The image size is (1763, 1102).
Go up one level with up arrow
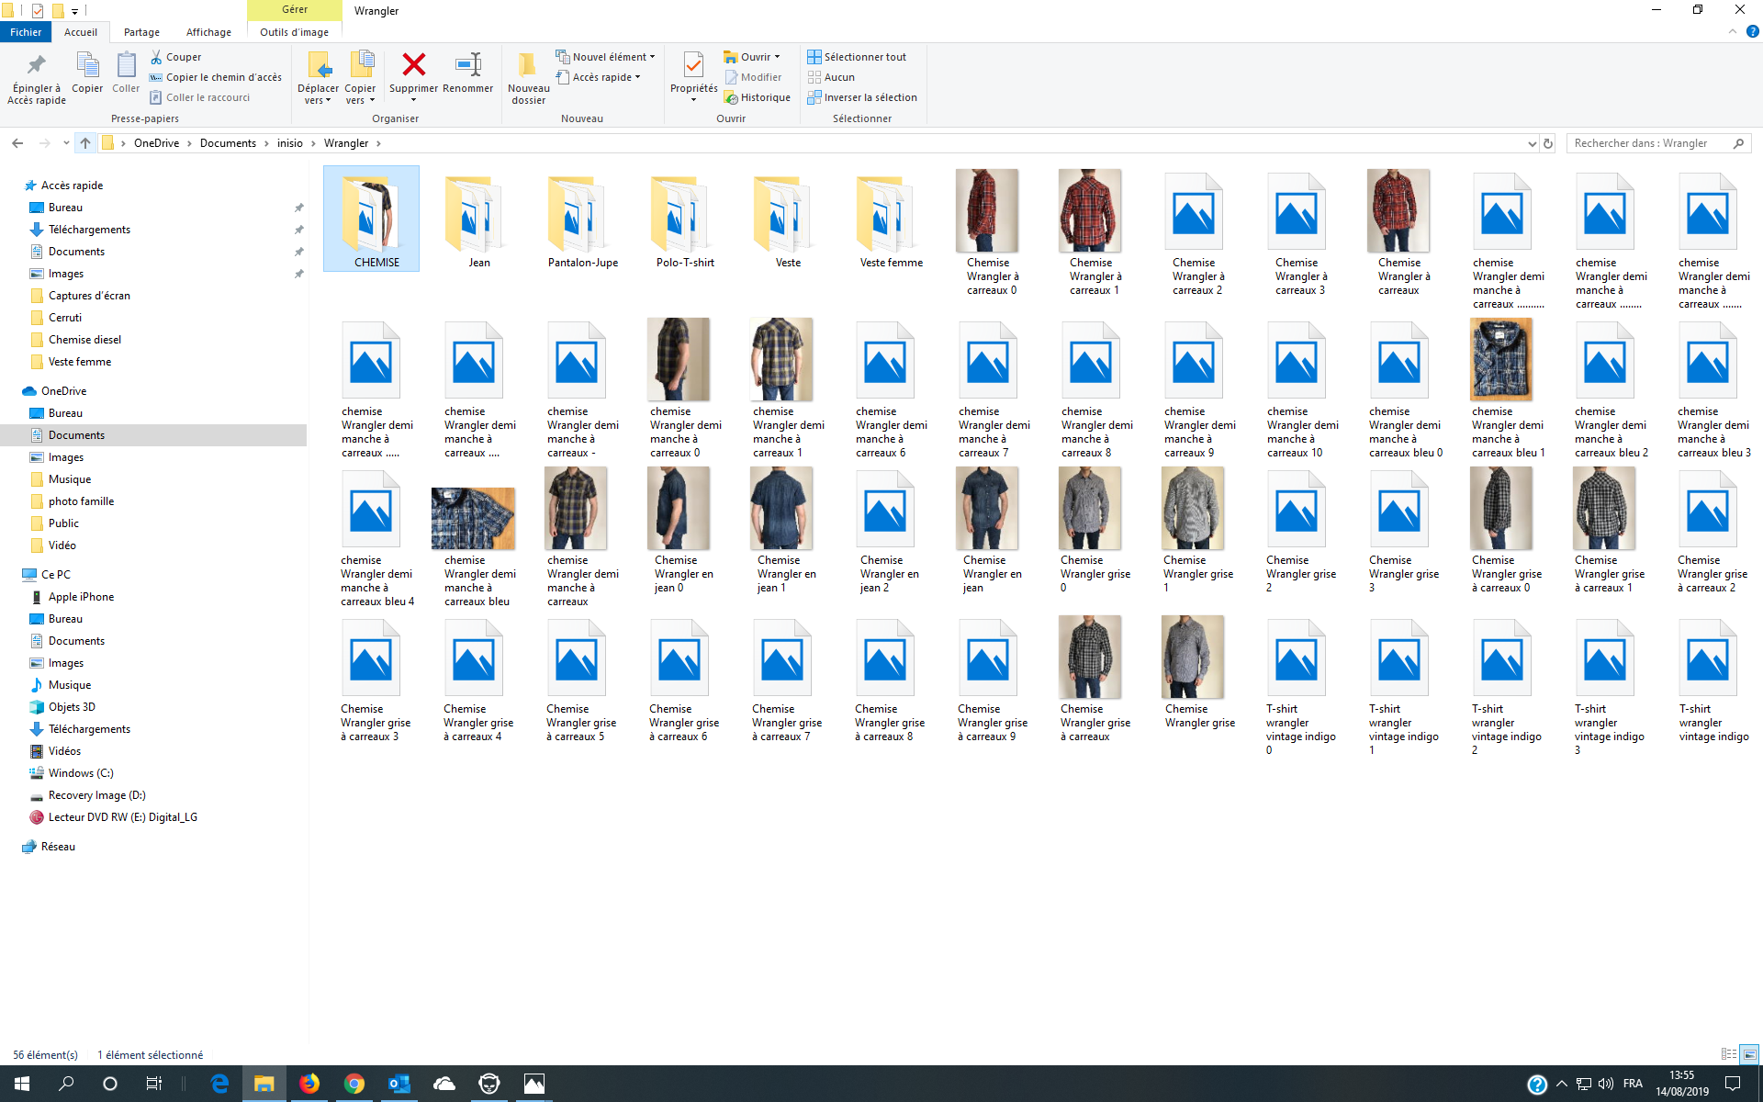[x=85, y=143]
